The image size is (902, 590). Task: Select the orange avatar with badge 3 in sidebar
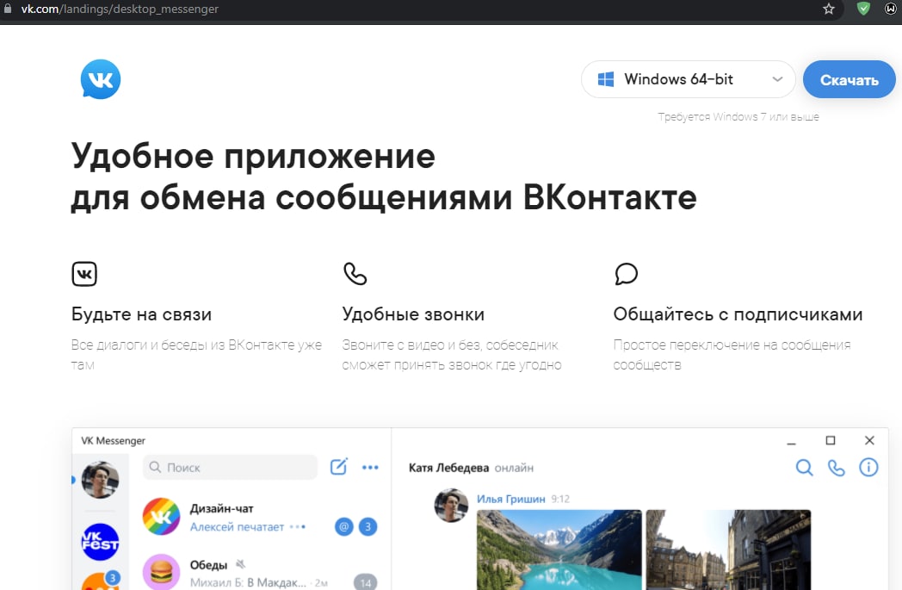pyautogui.click(x=100, y=581)
